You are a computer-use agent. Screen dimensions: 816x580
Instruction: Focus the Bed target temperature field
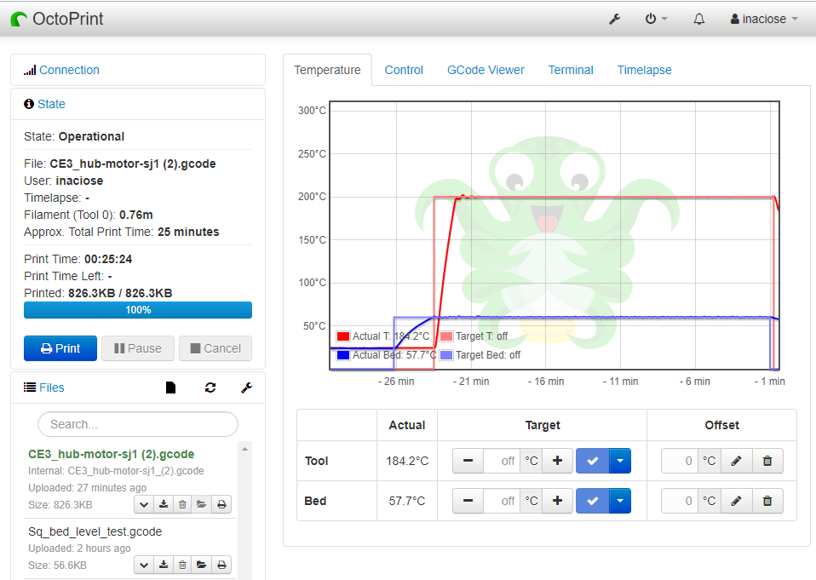pos(502,501)
